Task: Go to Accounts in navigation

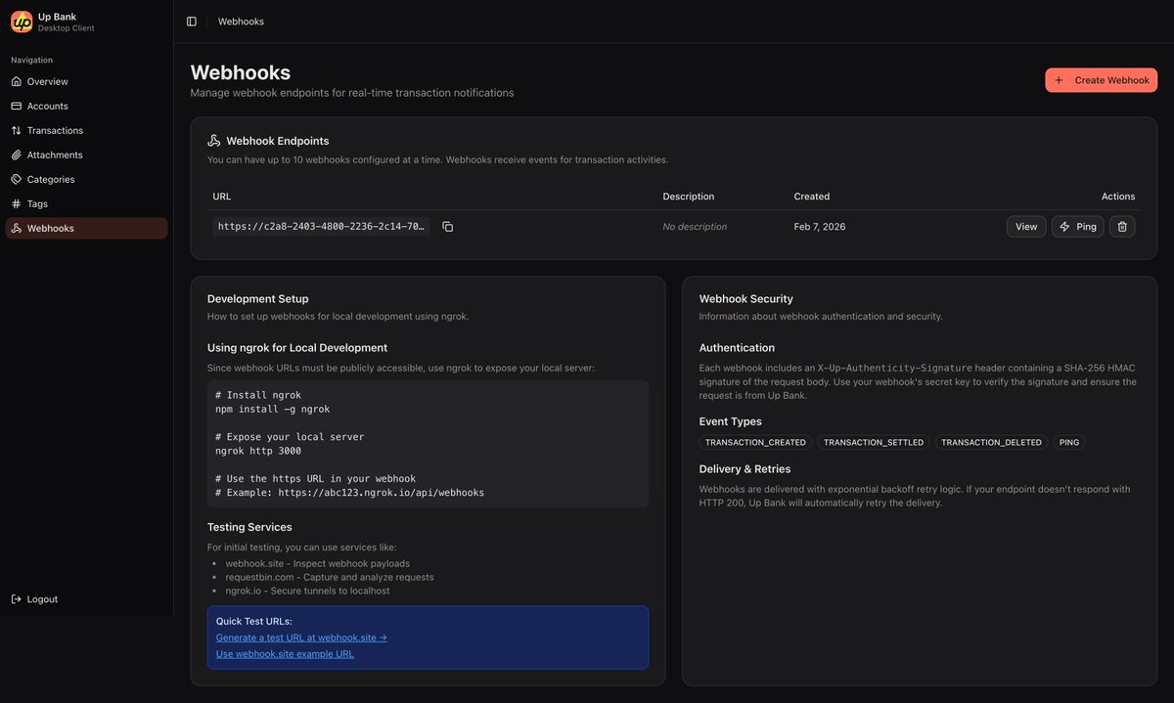Action: click(x=86, y=106)
